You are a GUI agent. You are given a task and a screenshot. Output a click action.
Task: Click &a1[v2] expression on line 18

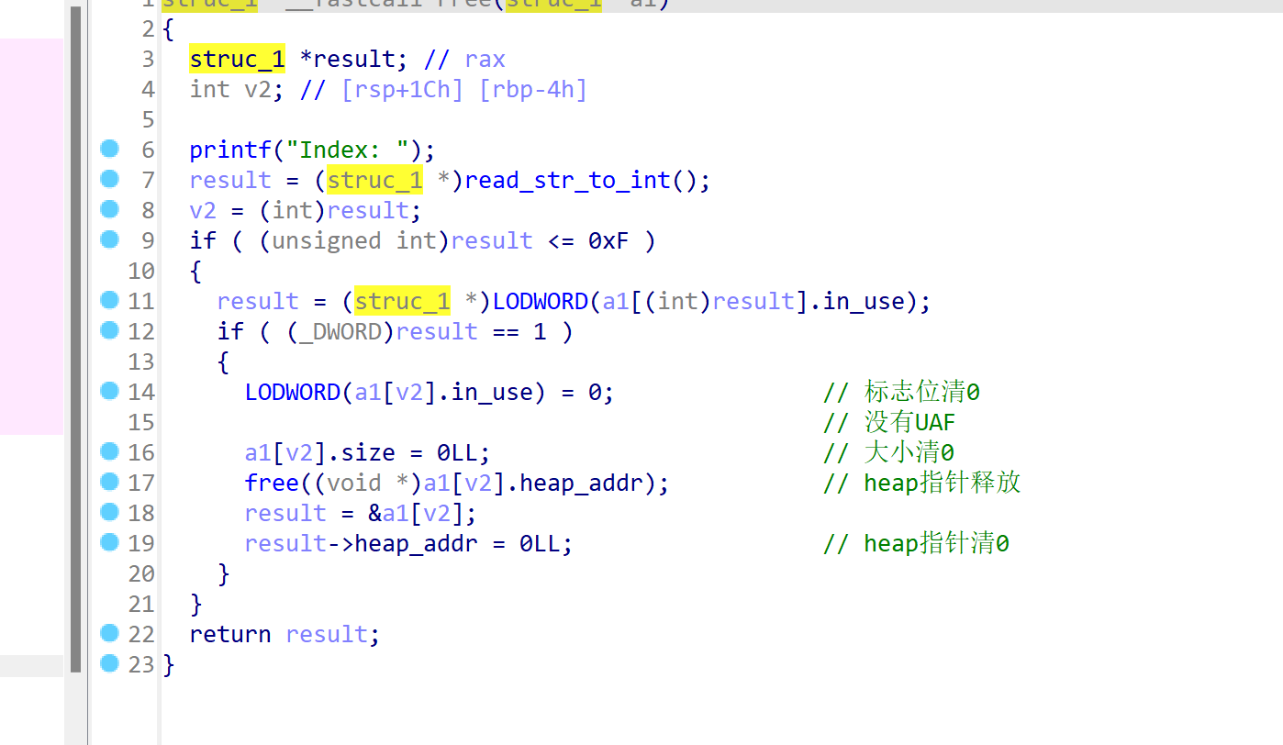click(x=417, y=513)
